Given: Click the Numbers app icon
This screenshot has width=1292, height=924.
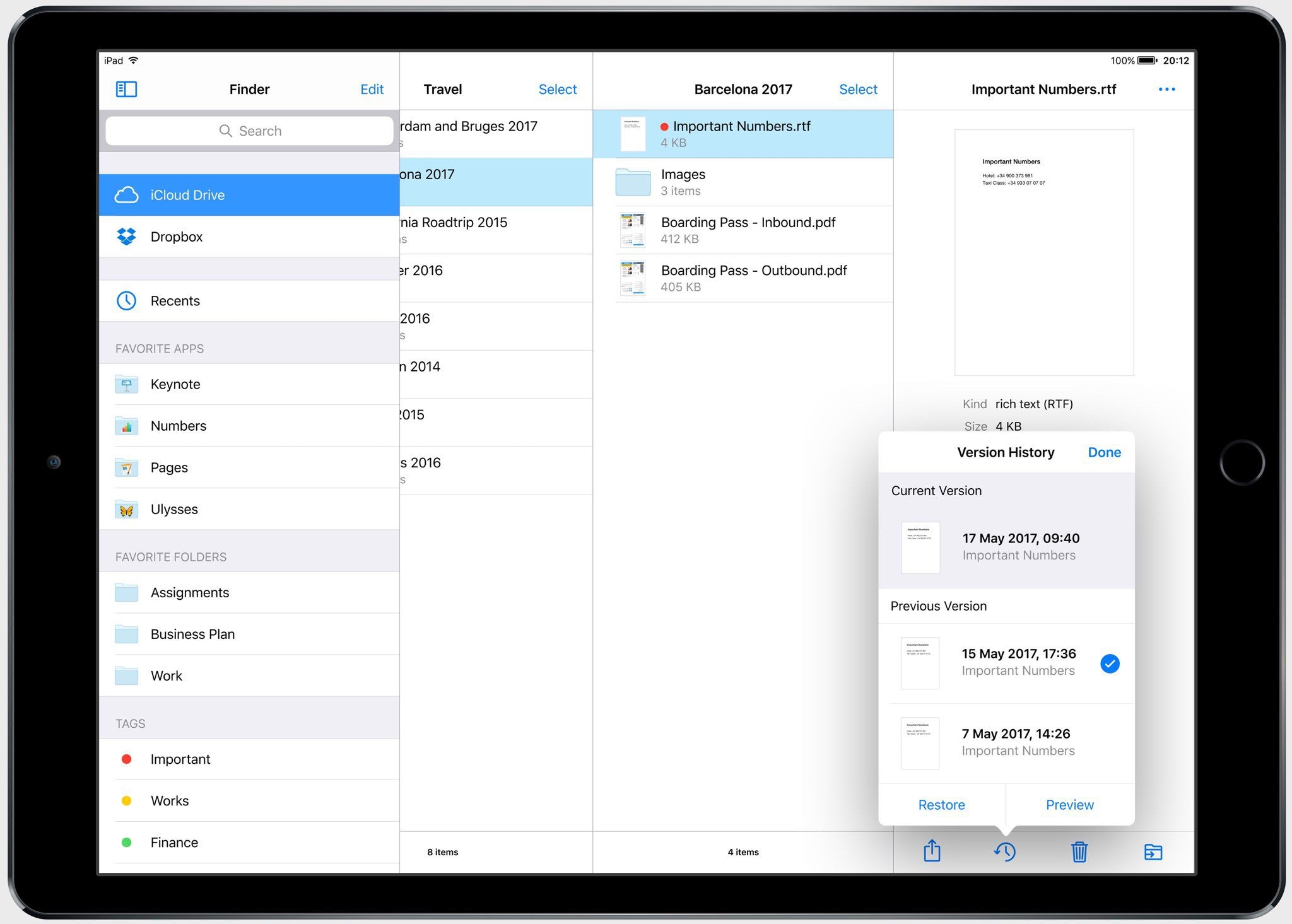Looking at the screenshot, I should (x=127, y=424).
